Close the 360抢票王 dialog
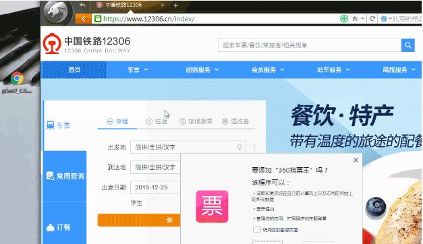 (356, 160)
